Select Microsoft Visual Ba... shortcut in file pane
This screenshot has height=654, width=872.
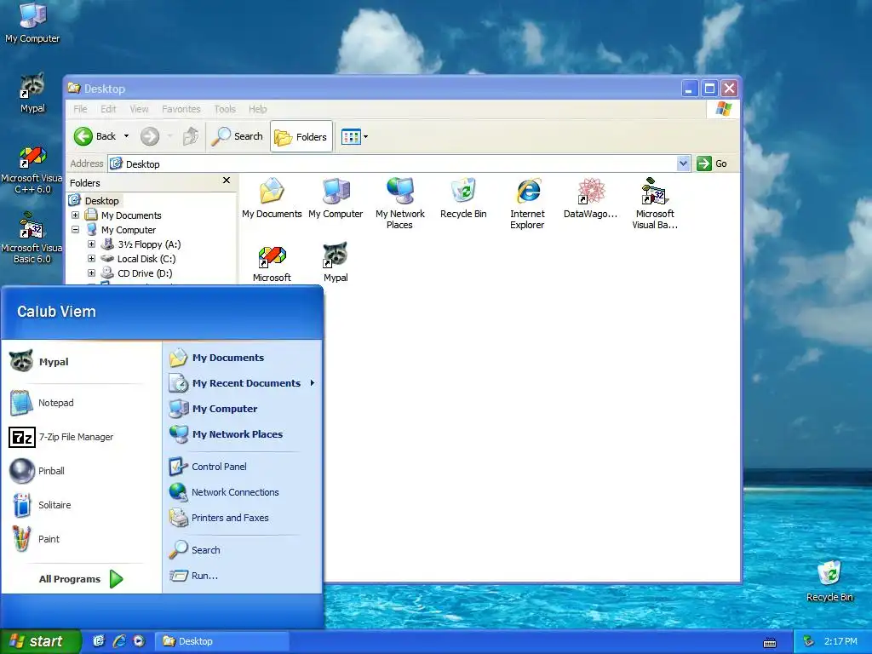655,204
